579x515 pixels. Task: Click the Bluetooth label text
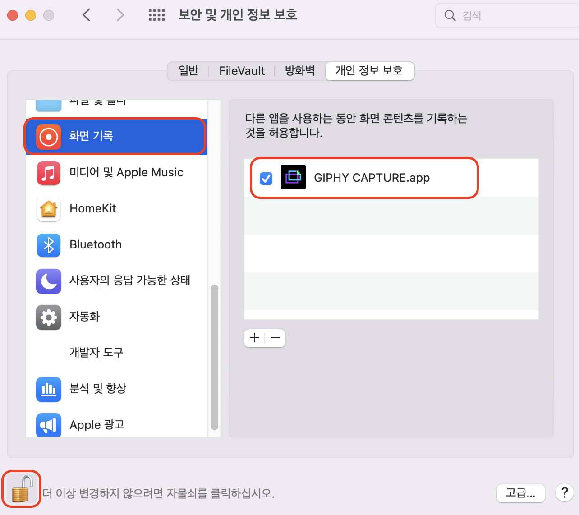(96, 244)
